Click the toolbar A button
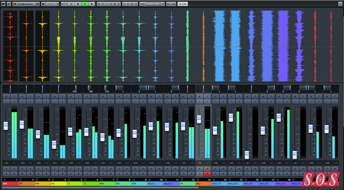The width and height of the screenshot is (344, 190). (119, 4)
